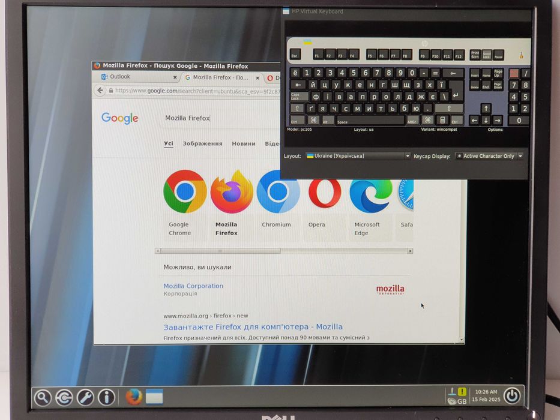Screen dimensions: 560x420
Task: Toggle Caps Lock on the virtual keyboard
Action: [300, 97]
